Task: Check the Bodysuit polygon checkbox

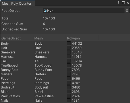Action: 69,87
